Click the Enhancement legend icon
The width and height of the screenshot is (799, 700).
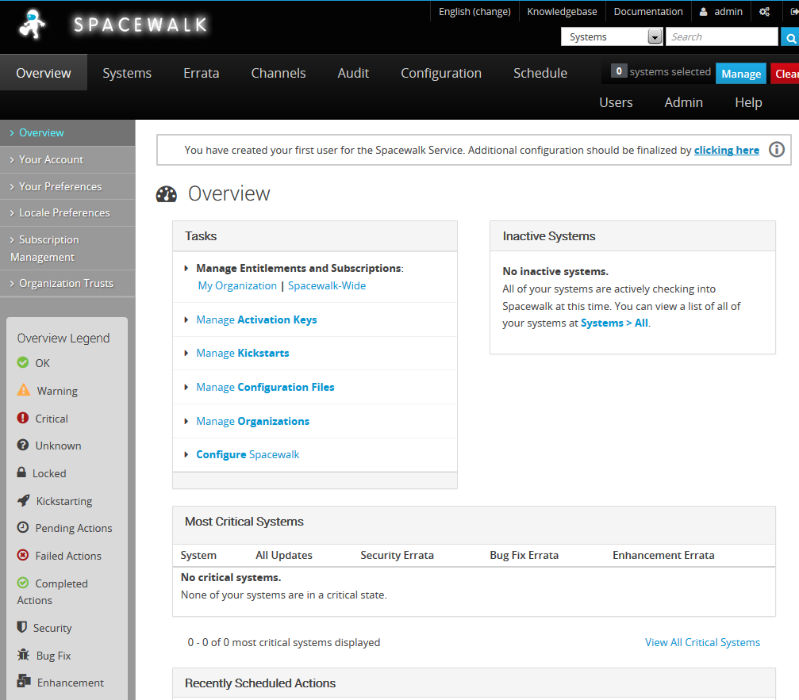click(x=24, y=681)
